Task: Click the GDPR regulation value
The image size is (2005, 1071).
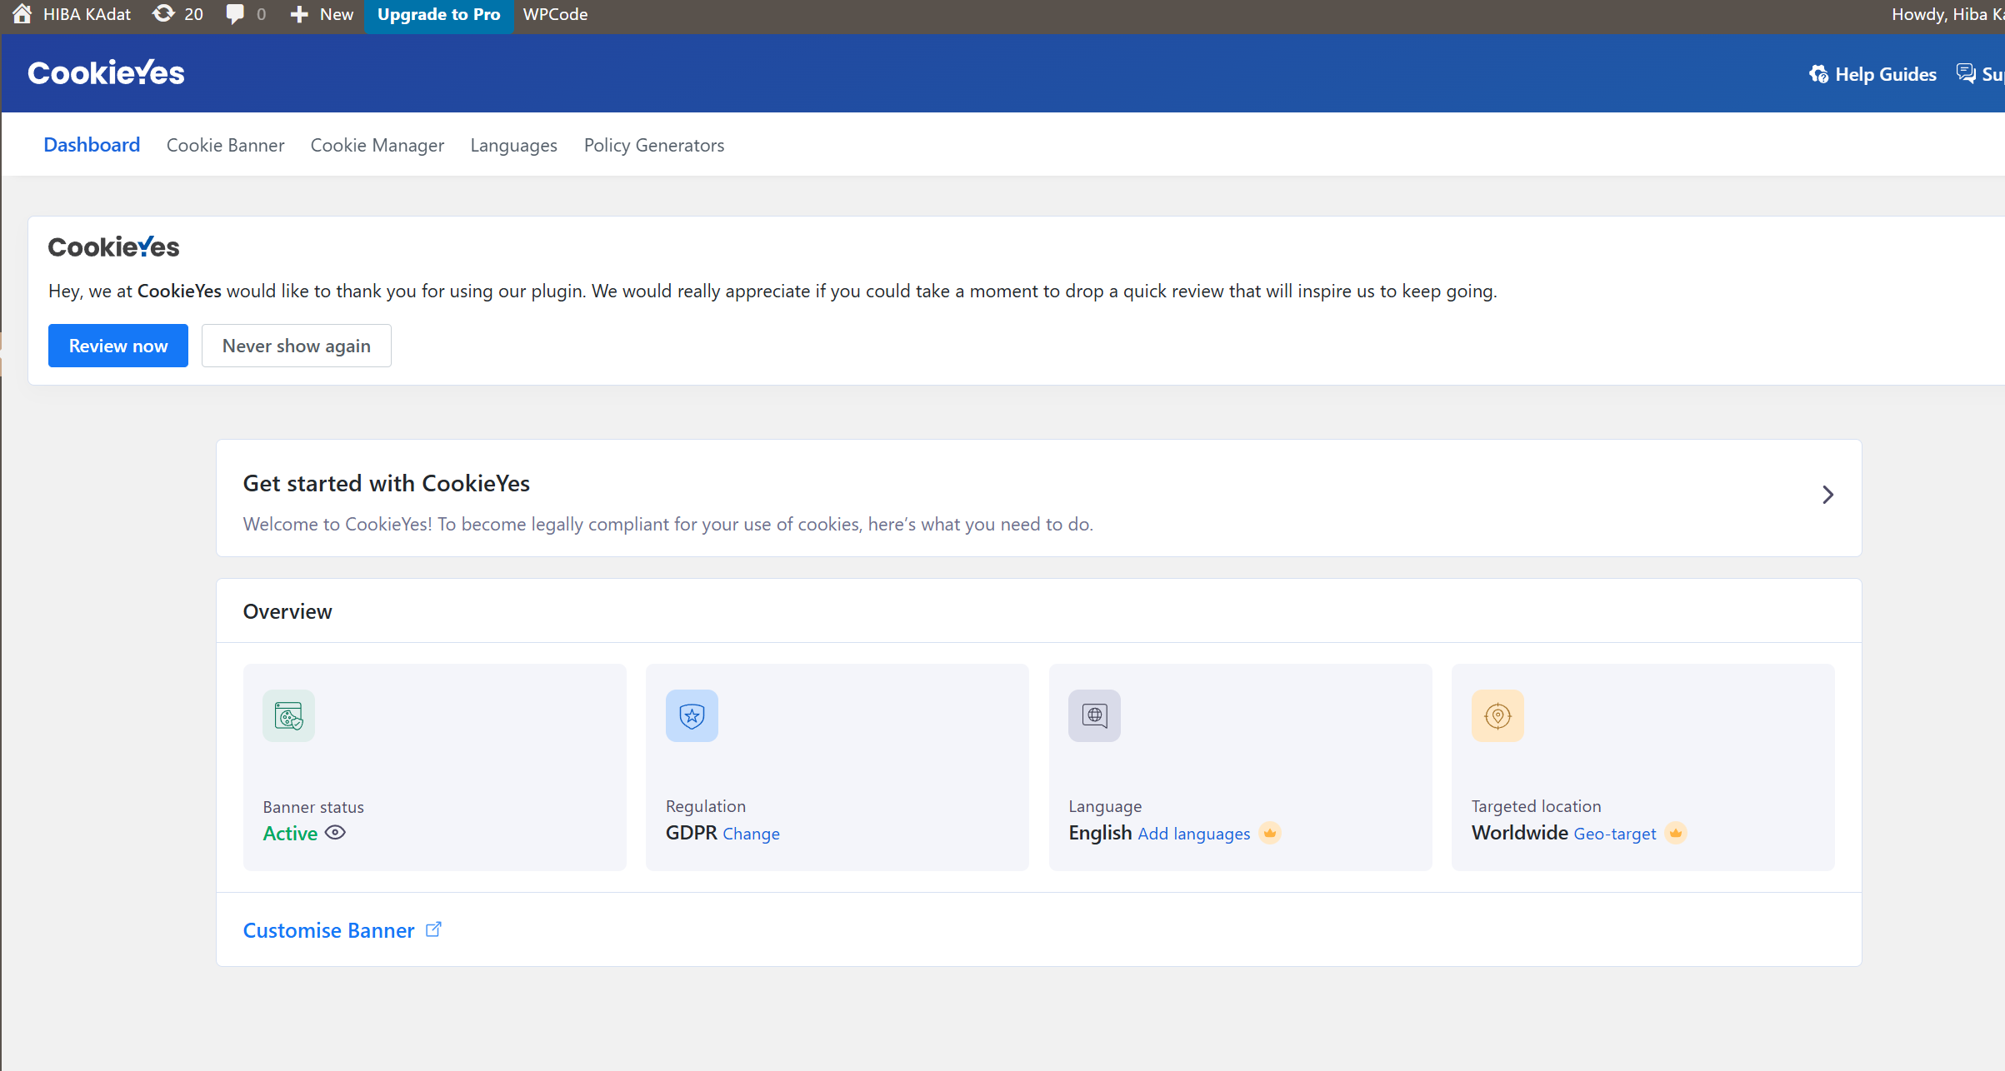Action: coord(691,833)
